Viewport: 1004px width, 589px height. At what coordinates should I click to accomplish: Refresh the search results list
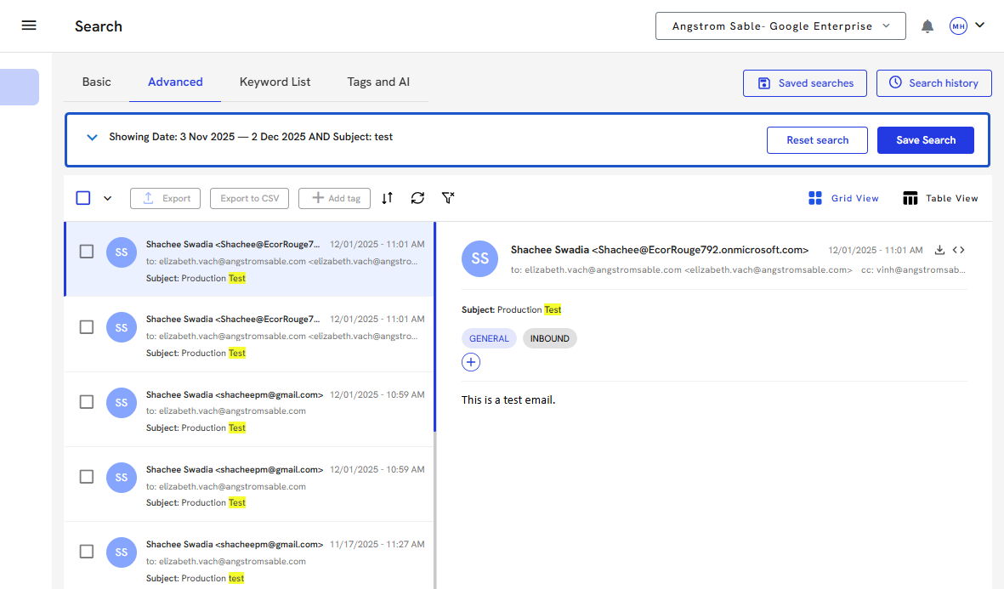(x=417, y=198)
